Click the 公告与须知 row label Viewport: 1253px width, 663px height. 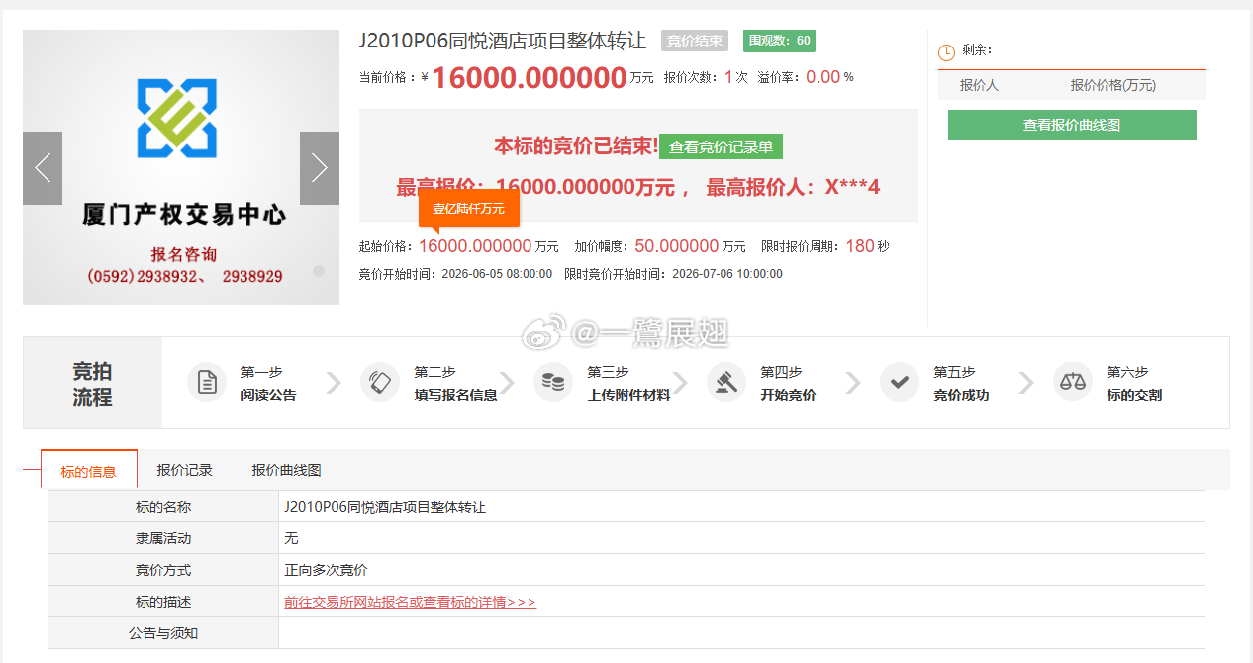coord(163,633)
